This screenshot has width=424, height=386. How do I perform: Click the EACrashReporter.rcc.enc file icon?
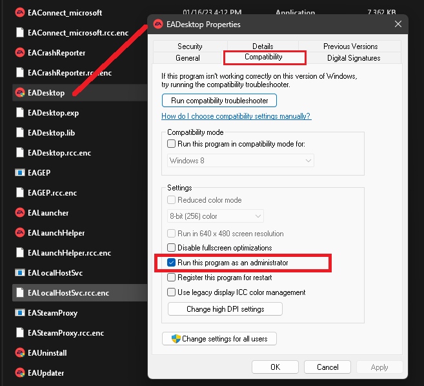(20, 72)
